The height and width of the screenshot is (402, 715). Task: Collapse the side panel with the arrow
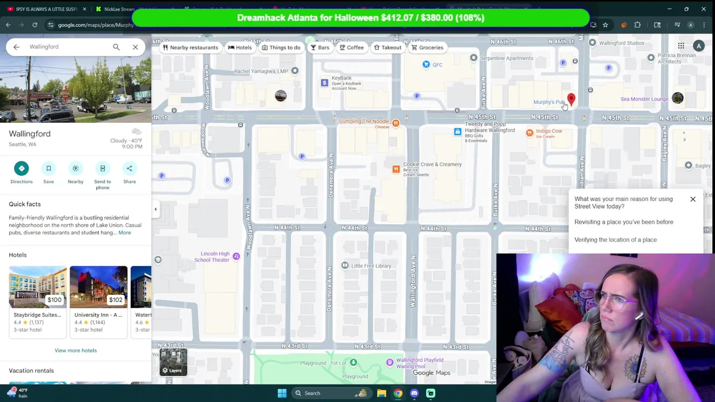(x=155, y=209)
